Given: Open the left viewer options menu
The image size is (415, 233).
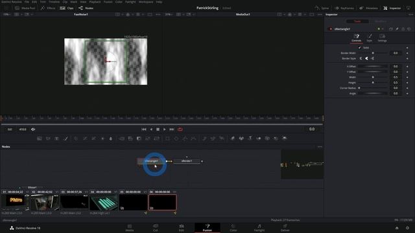Looking at the screenshot, I should tap(158, 14).
